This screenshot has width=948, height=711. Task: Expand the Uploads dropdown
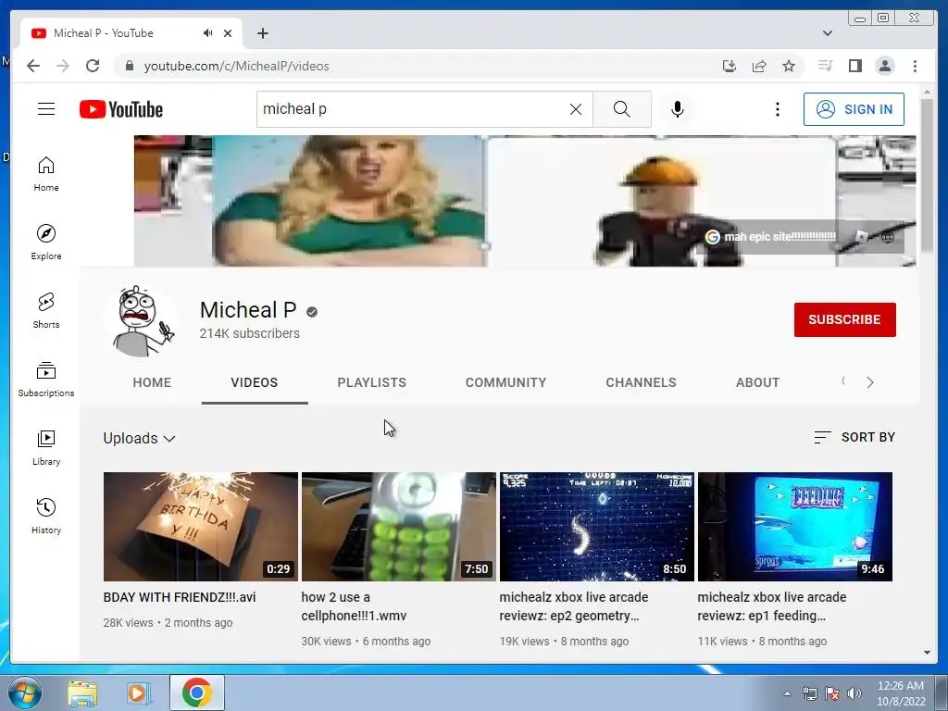[139, 438]
